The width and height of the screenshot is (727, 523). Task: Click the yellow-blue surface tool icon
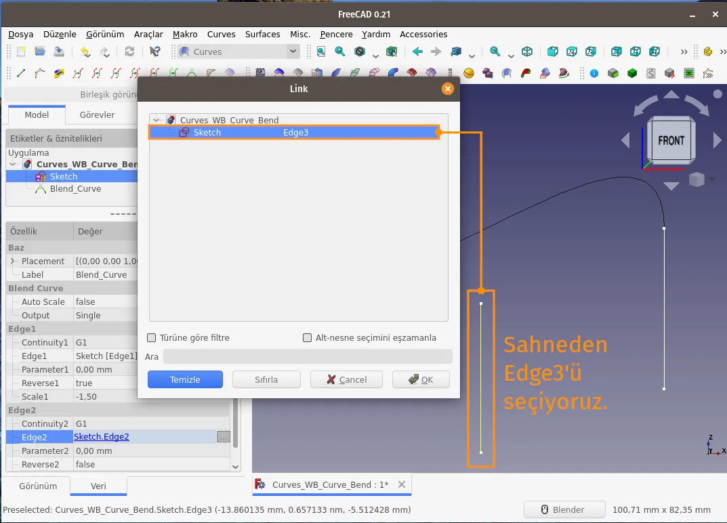(x=59, y=72)
